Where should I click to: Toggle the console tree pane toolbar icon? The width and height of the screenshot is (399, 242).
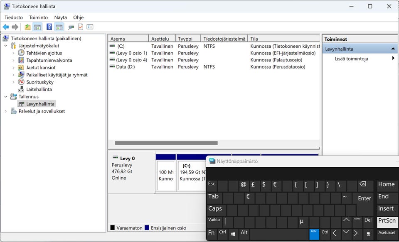point(37,27)
